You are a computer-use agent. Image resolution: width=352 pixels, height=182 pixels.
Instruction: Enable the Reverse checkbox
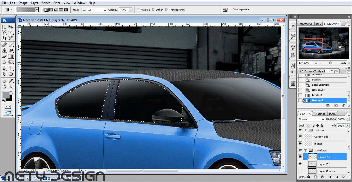click(x=139, y=10)
